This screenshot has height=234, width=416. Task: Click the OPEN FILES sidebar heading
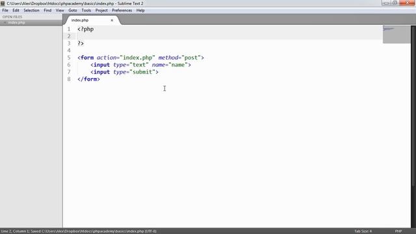[x=12, y=17]
